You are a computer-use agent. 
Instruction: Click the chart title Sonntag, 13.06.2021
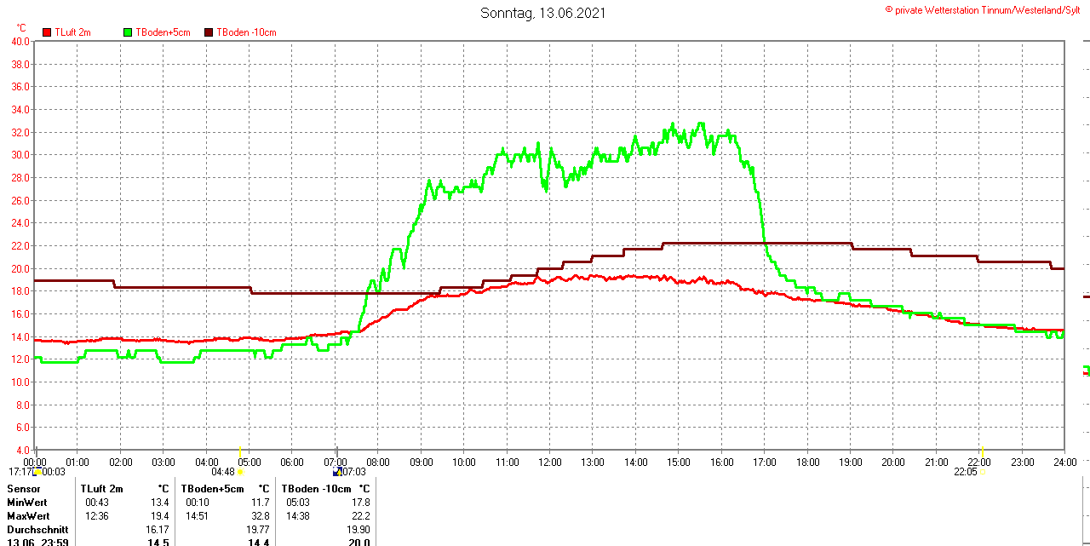coord(544,13)
